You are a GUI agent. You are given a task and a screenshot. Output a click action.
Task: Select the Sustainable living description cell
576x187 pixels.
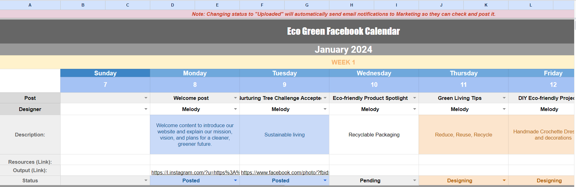[284, 135]
